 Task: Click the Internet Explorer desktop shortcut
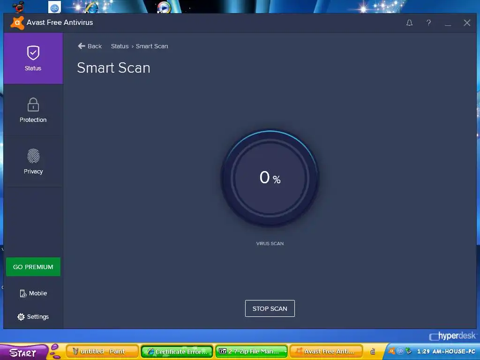pos(91,7)
